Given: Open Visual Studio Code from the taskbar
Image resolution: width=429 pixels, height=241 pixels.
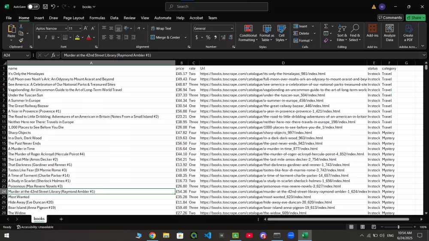Looking at the screenshot, I should pos(208,235).
